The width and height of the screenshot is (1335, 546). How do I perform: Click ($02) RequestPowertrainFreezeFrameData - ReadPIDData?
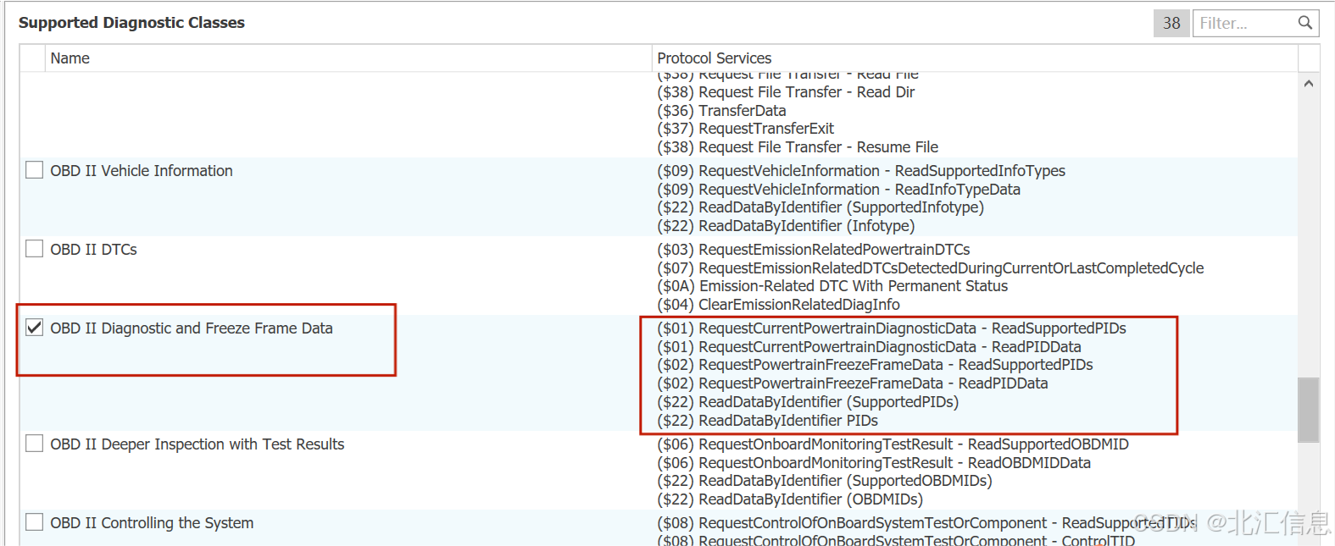point(853,383)
